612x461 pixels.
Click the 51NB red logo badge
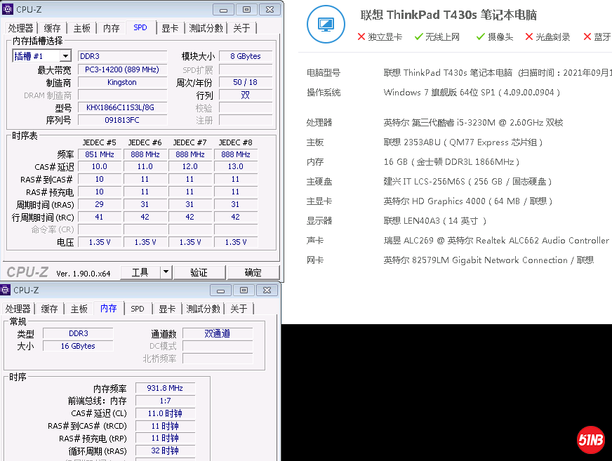click(591, 440)
